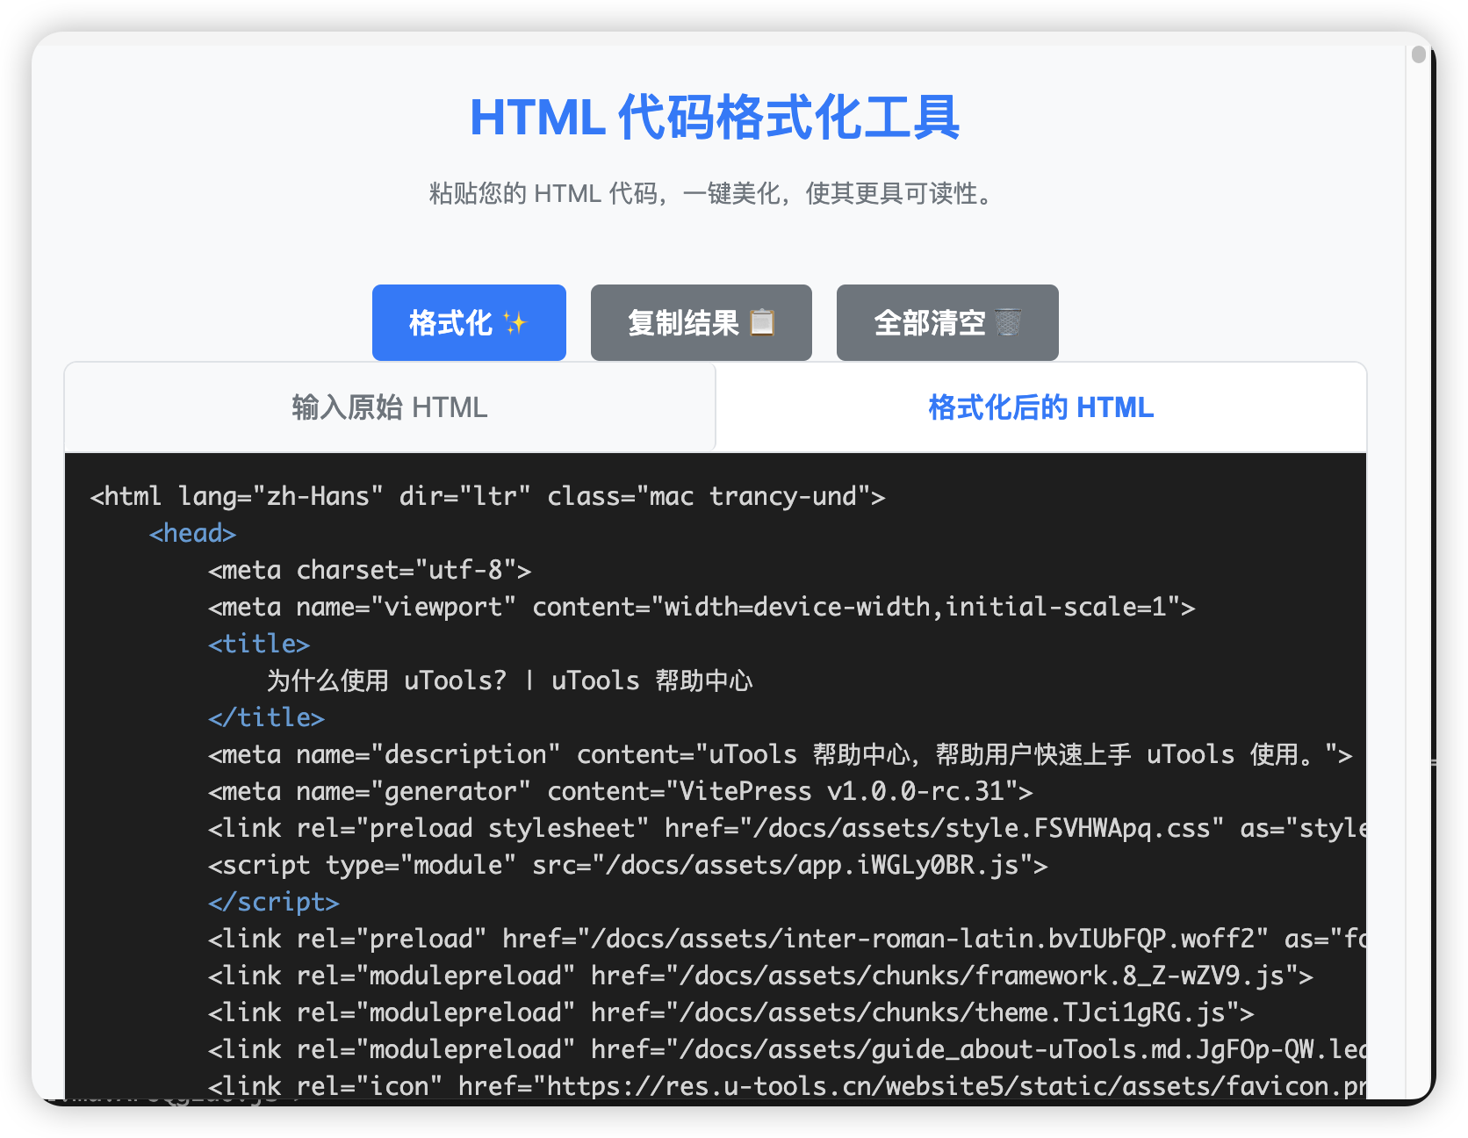Select the 格式化后的 HTML tab
The width and height of the screenshot is (1468, 1138).
(1041, 407)
